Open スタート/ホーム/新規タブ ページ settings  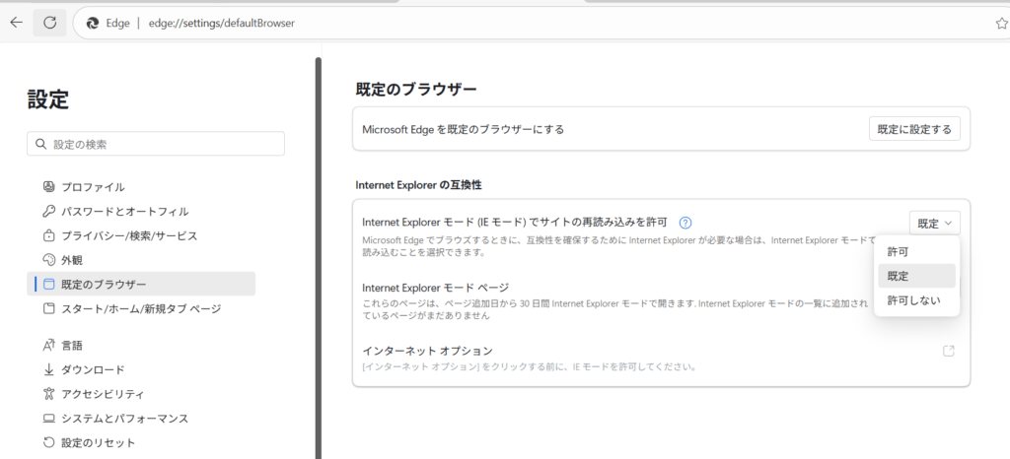point(141,308)
